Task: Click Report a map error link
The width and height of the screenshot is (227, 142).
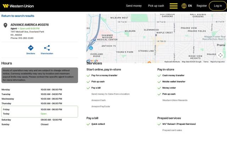Action: 217,62
